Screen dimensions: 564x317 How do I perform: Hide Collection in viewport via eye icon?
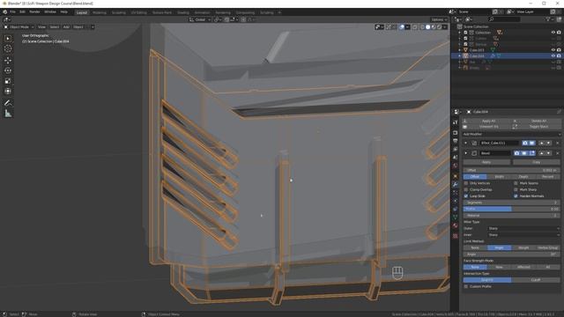tap(553, 33)
